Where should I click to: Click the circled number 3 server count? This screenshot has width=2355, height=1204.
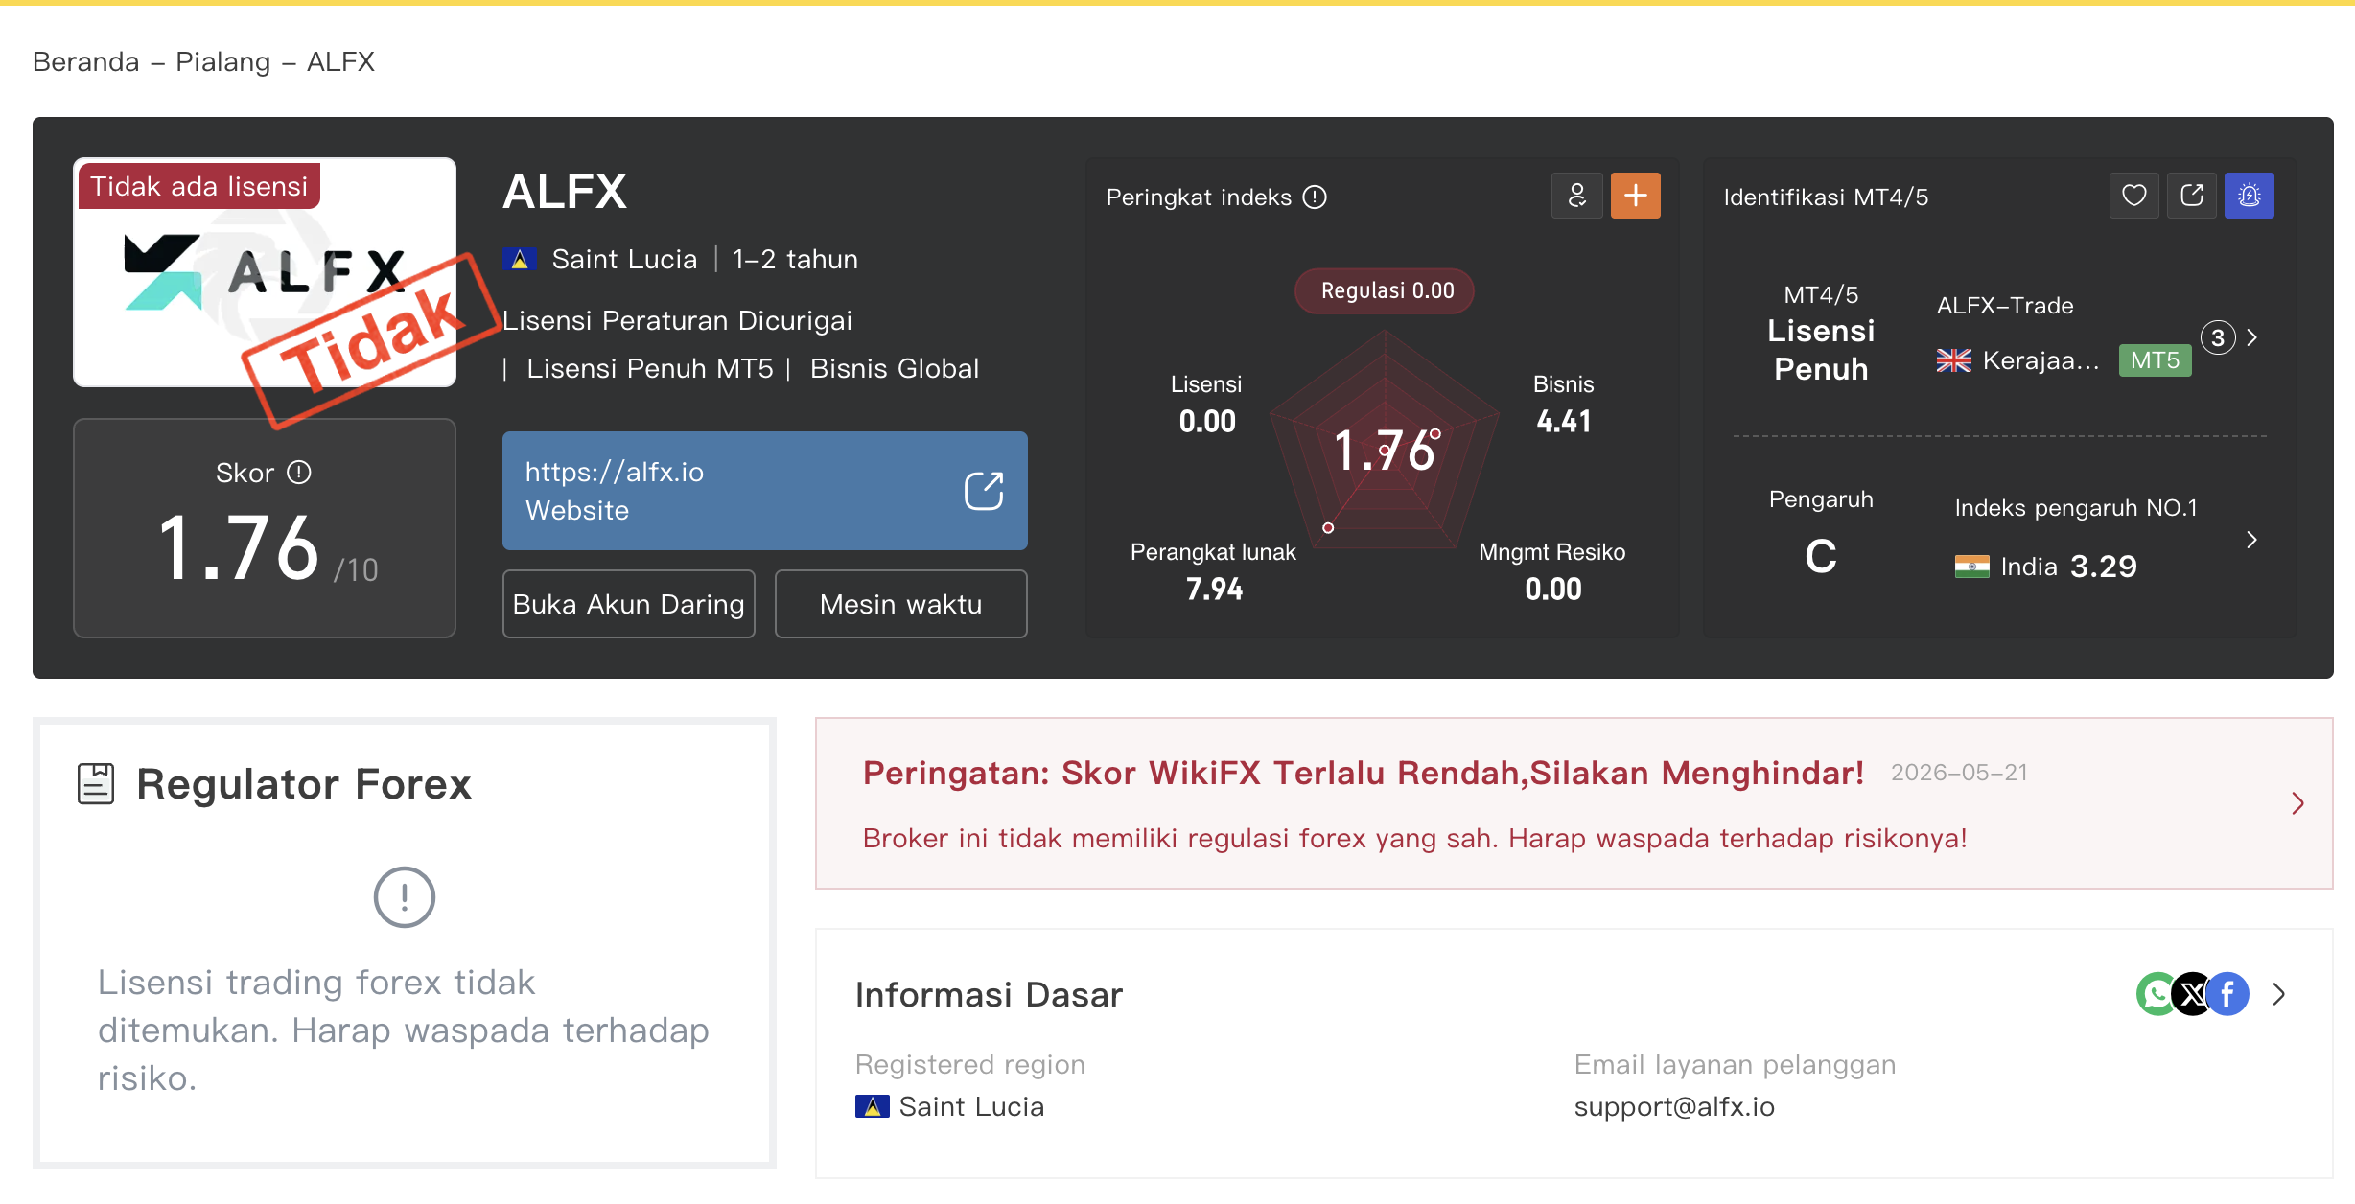pos(2218,337)
